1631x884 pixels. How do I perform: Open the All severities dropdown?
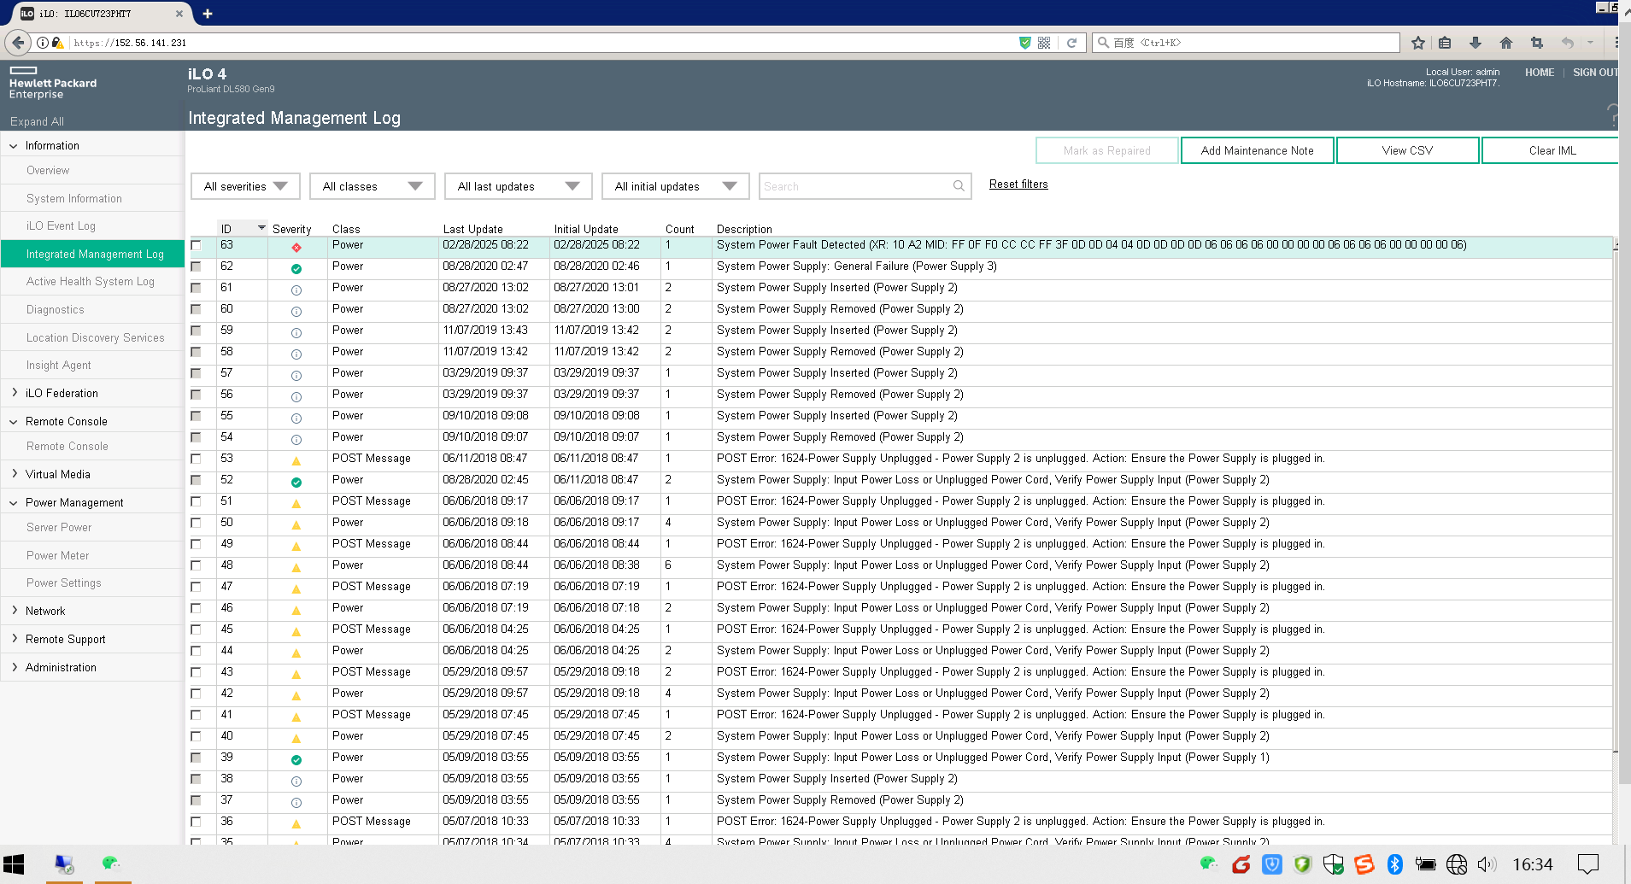tap(245, 186)
